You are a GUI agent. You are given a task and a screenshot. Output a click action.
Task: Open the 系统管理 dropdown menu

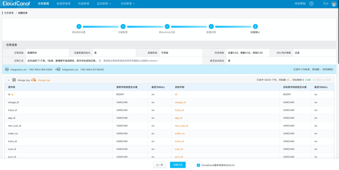(x=128, y=4)
